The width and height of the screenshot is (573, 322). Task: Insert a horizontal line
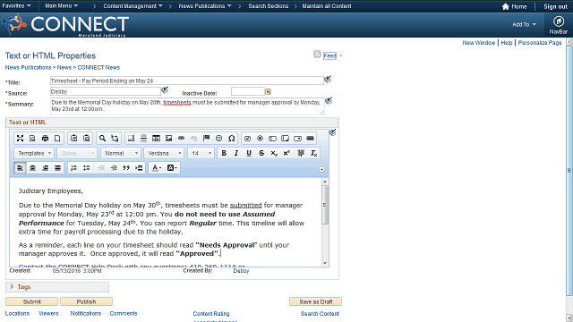click(x=143, y=139)
